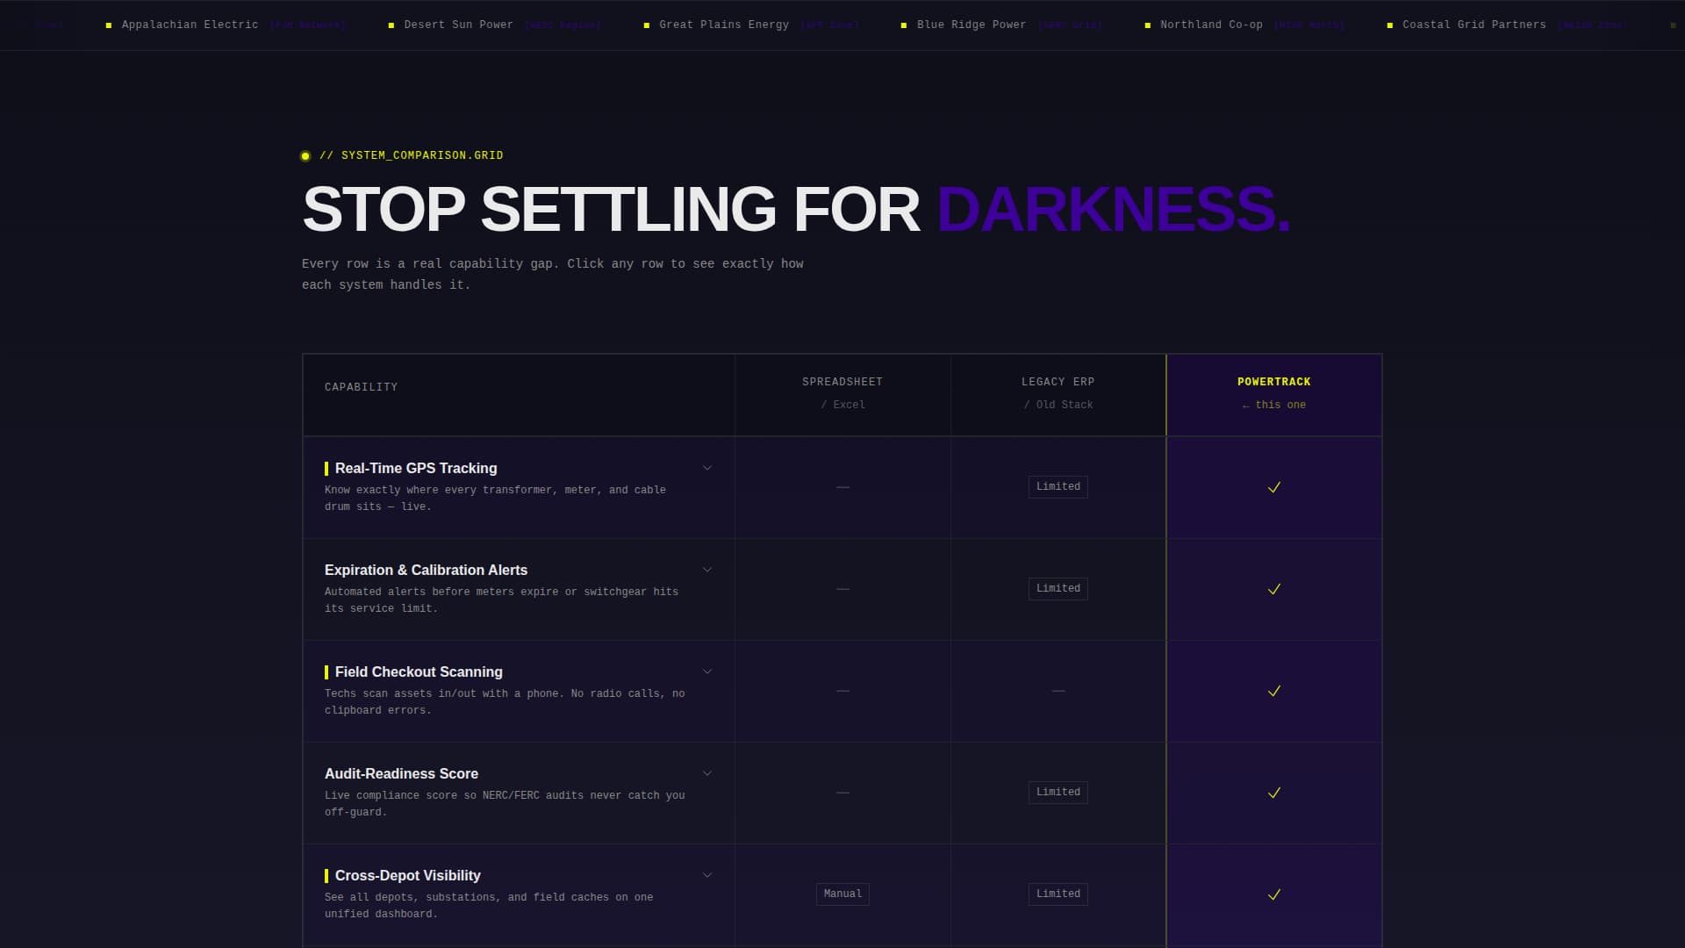This screenshot has height=948, width=1685.
Task: Open the Audit-Readiness Score row title
Action: [401, 774]
